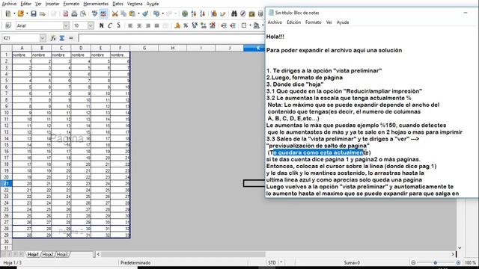Viewport: 479px width, 269px height.
Task: Open the Gallery icon
Action: pos(251,13)
